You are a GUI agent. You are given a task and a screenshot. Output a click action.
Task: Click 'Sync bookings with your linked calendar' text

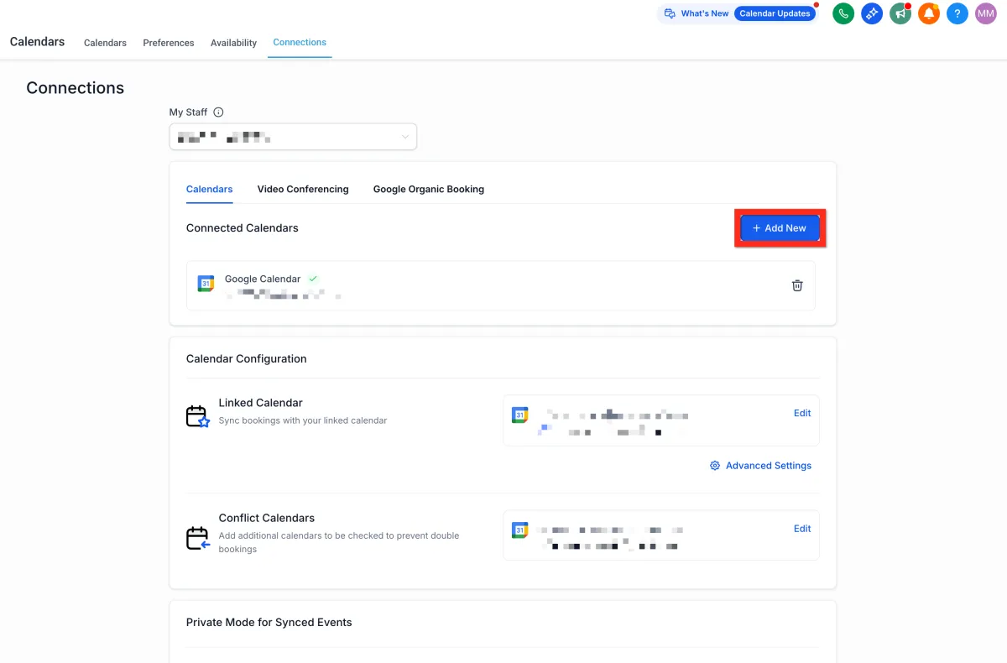point(303,420)
